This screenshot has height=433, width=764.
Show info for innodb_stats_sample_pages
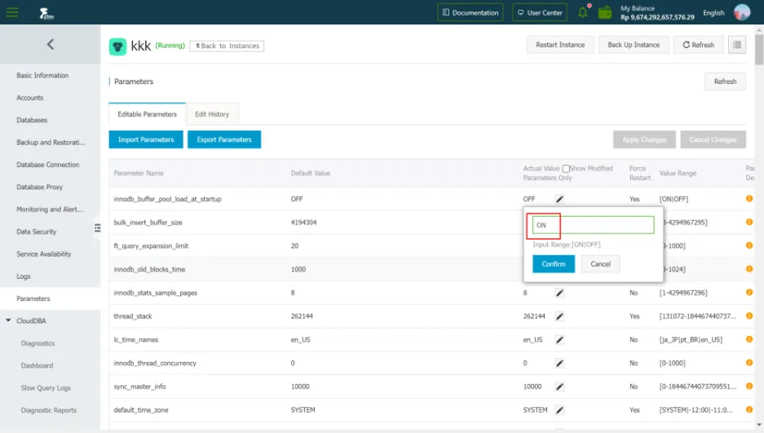click(x=749, y=292)
